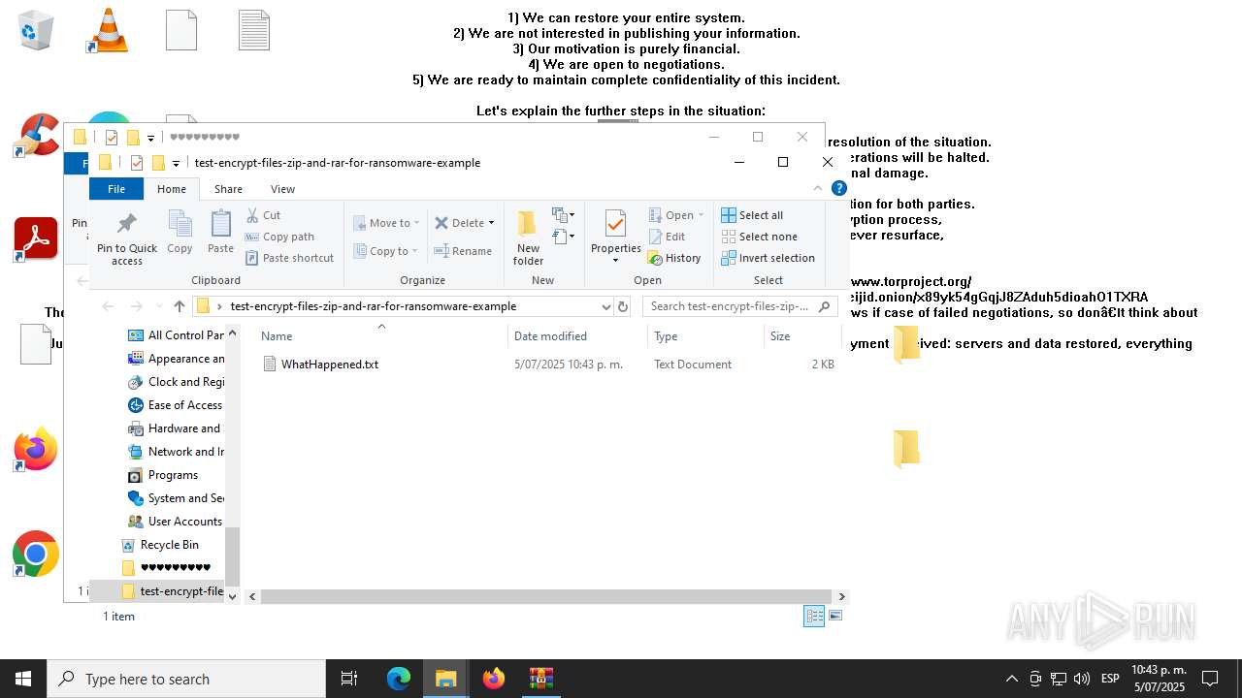
Task: Switch to the Home ribbon tab
Action: tap(172, 189)
